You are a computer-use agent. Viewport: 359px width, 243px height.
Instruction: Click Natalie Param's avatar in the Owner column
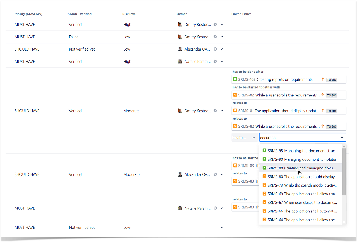pyautogui.click(x=180, y=61)
